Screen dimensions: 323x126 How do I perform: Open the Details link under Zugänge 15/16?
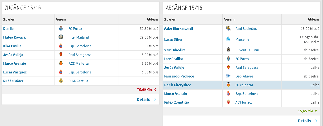143,100
